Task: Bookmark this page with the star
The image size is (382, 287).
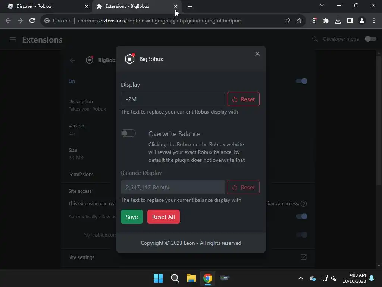Action: [x=299, y=21]
